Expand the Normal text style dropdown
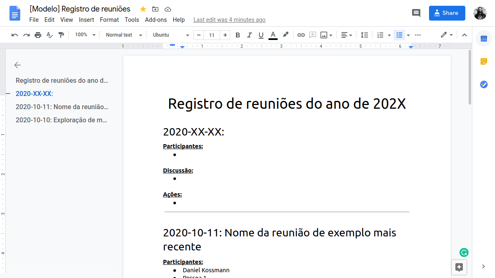495x278 pixels. 124,35
